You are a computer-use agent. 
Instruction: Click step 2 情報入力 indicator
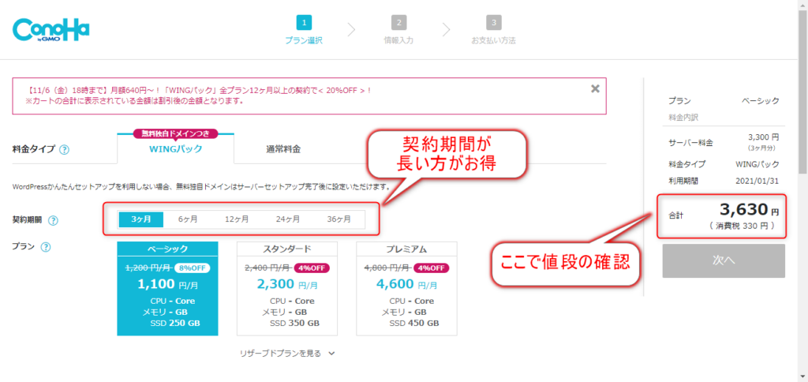(x=398, y=30)
